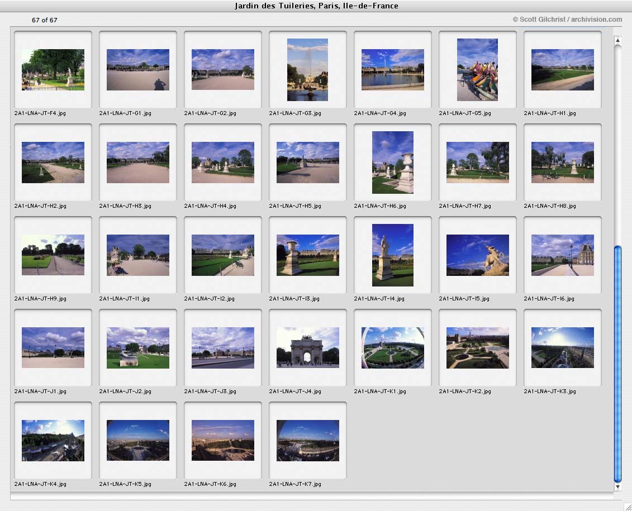Open arch photo 2A1-LNA-JT-J4.jpg
Viewport: 632px width, 511px height.
tap(307, 347)
